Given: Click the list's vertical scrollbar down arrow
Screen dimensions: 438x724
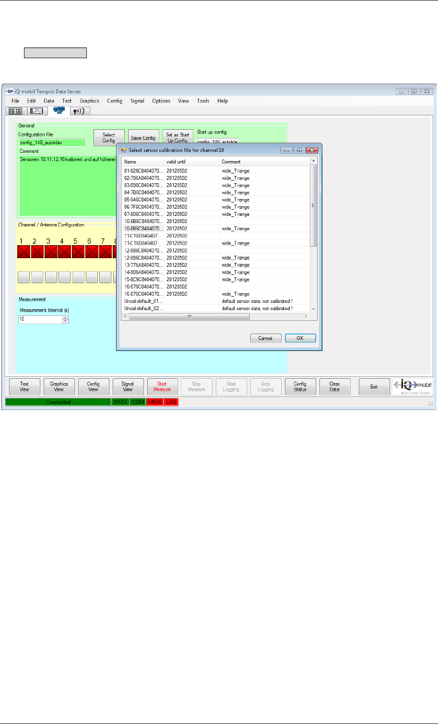Looking at the screenshot, I should (x=314, y=310).
